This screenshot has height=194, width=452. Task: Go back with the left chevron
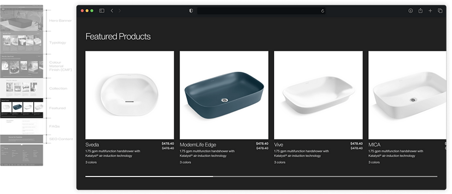[x=112, y=11]
